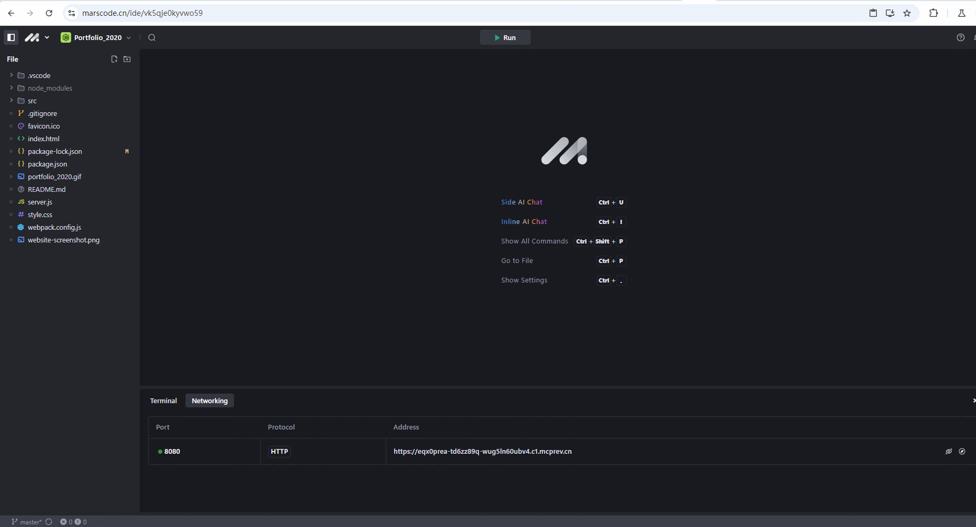976x527 pixels.
Task: Click the master branch indicator
Action: pyautogui.click(x=26, y=522)
